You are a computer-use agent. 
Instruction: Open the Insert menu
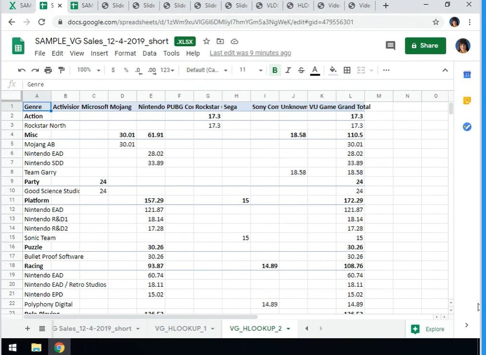99,53
